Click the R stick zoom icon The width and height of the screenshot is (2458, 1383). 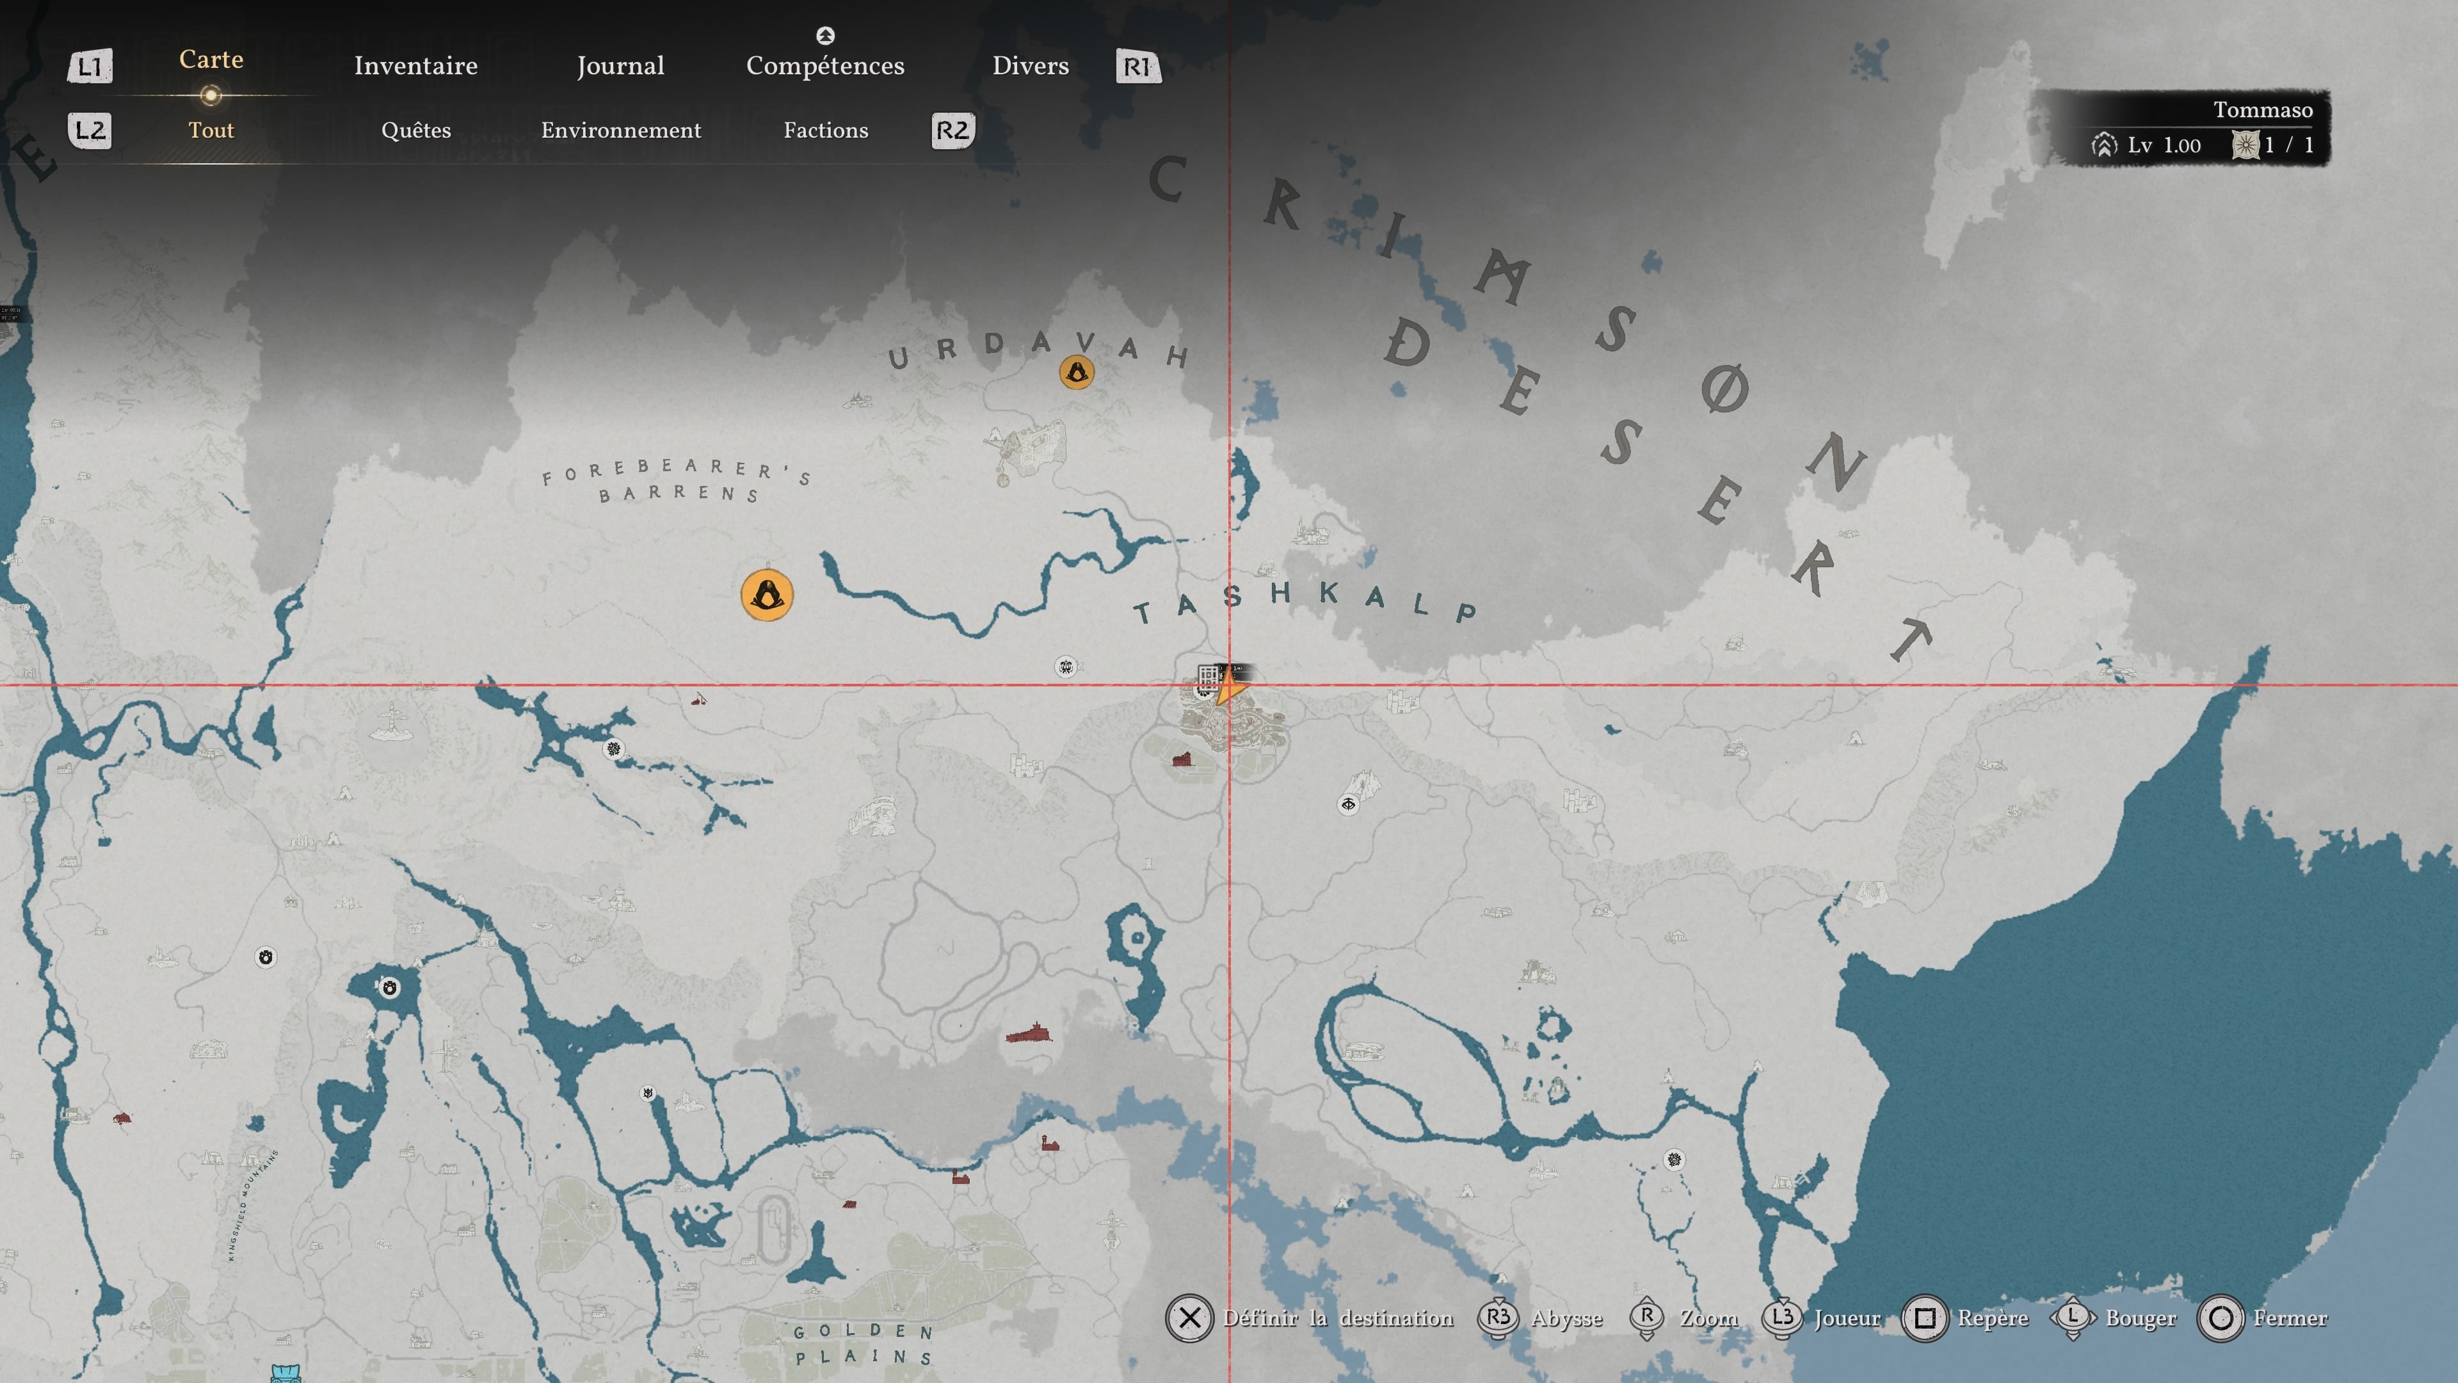(x=1647, y=1318)
